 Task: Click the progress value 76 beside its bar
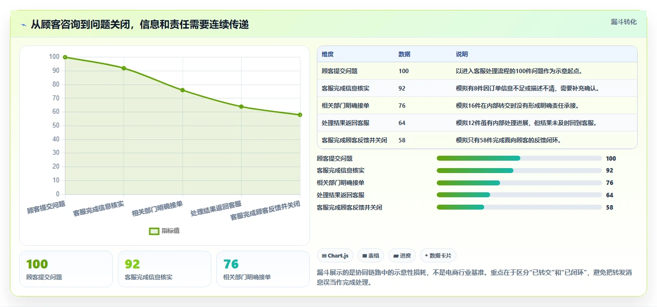tap(609, 183)
